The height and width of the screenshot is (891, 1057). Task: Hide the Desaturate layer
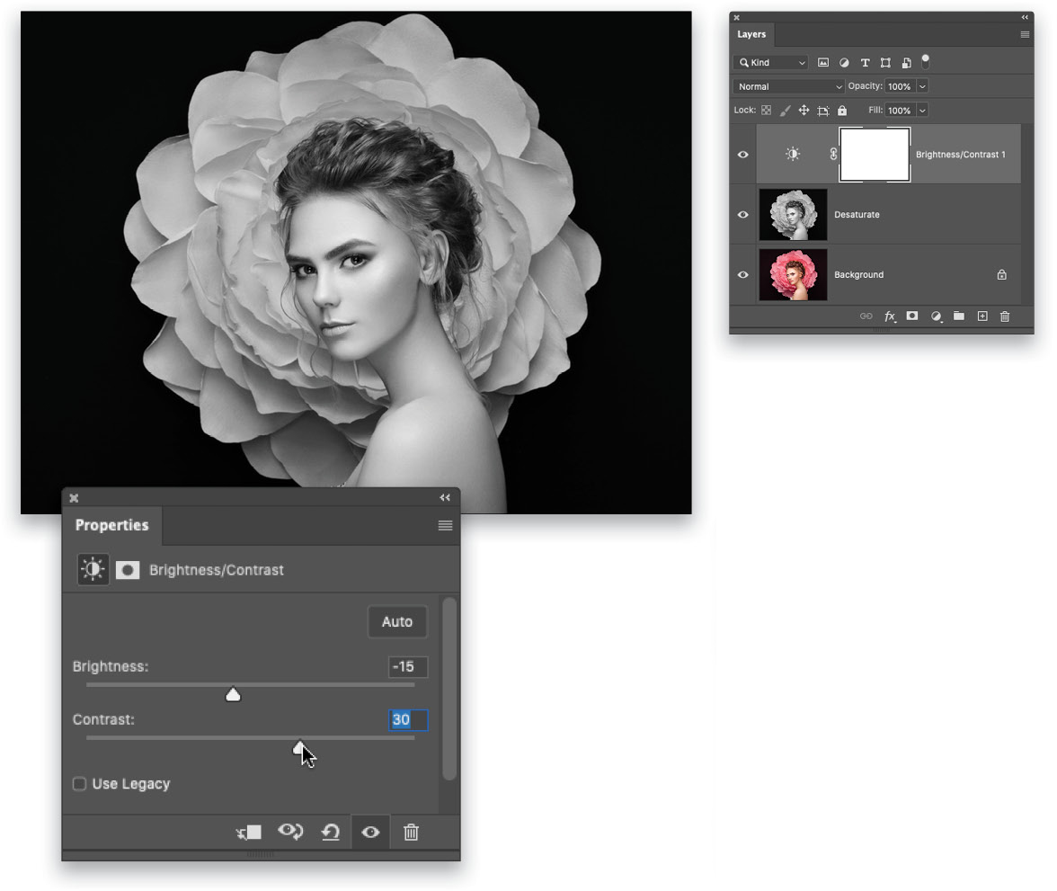coord(742,214)
